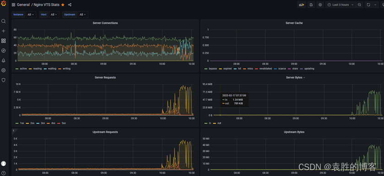The width and height of the screenshot is (384, 176).
Task: Open the search dashboards icon in sidebar
Action: click(x=3, y=22)
